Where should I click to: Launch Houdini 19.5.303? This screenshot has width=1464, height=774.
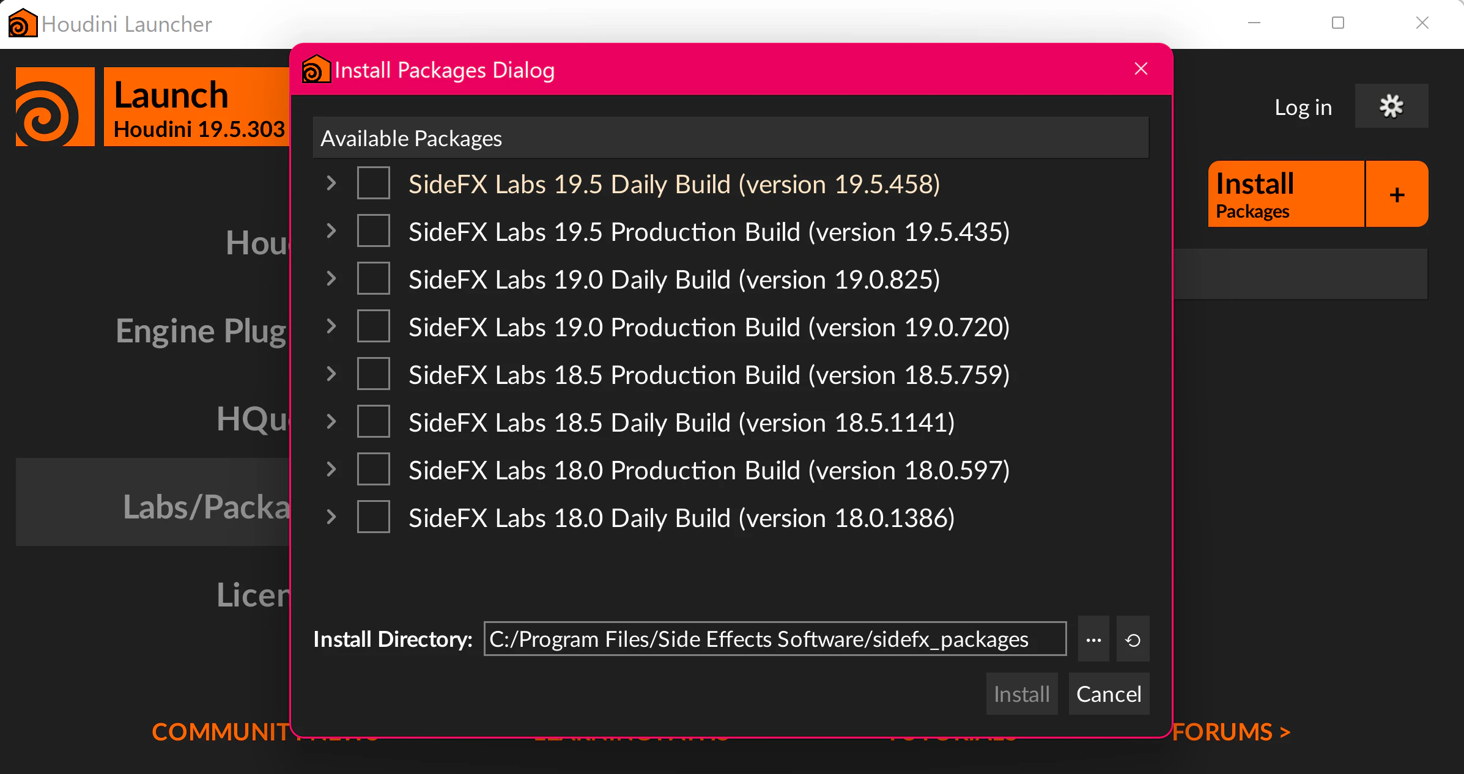click(197, 107)
